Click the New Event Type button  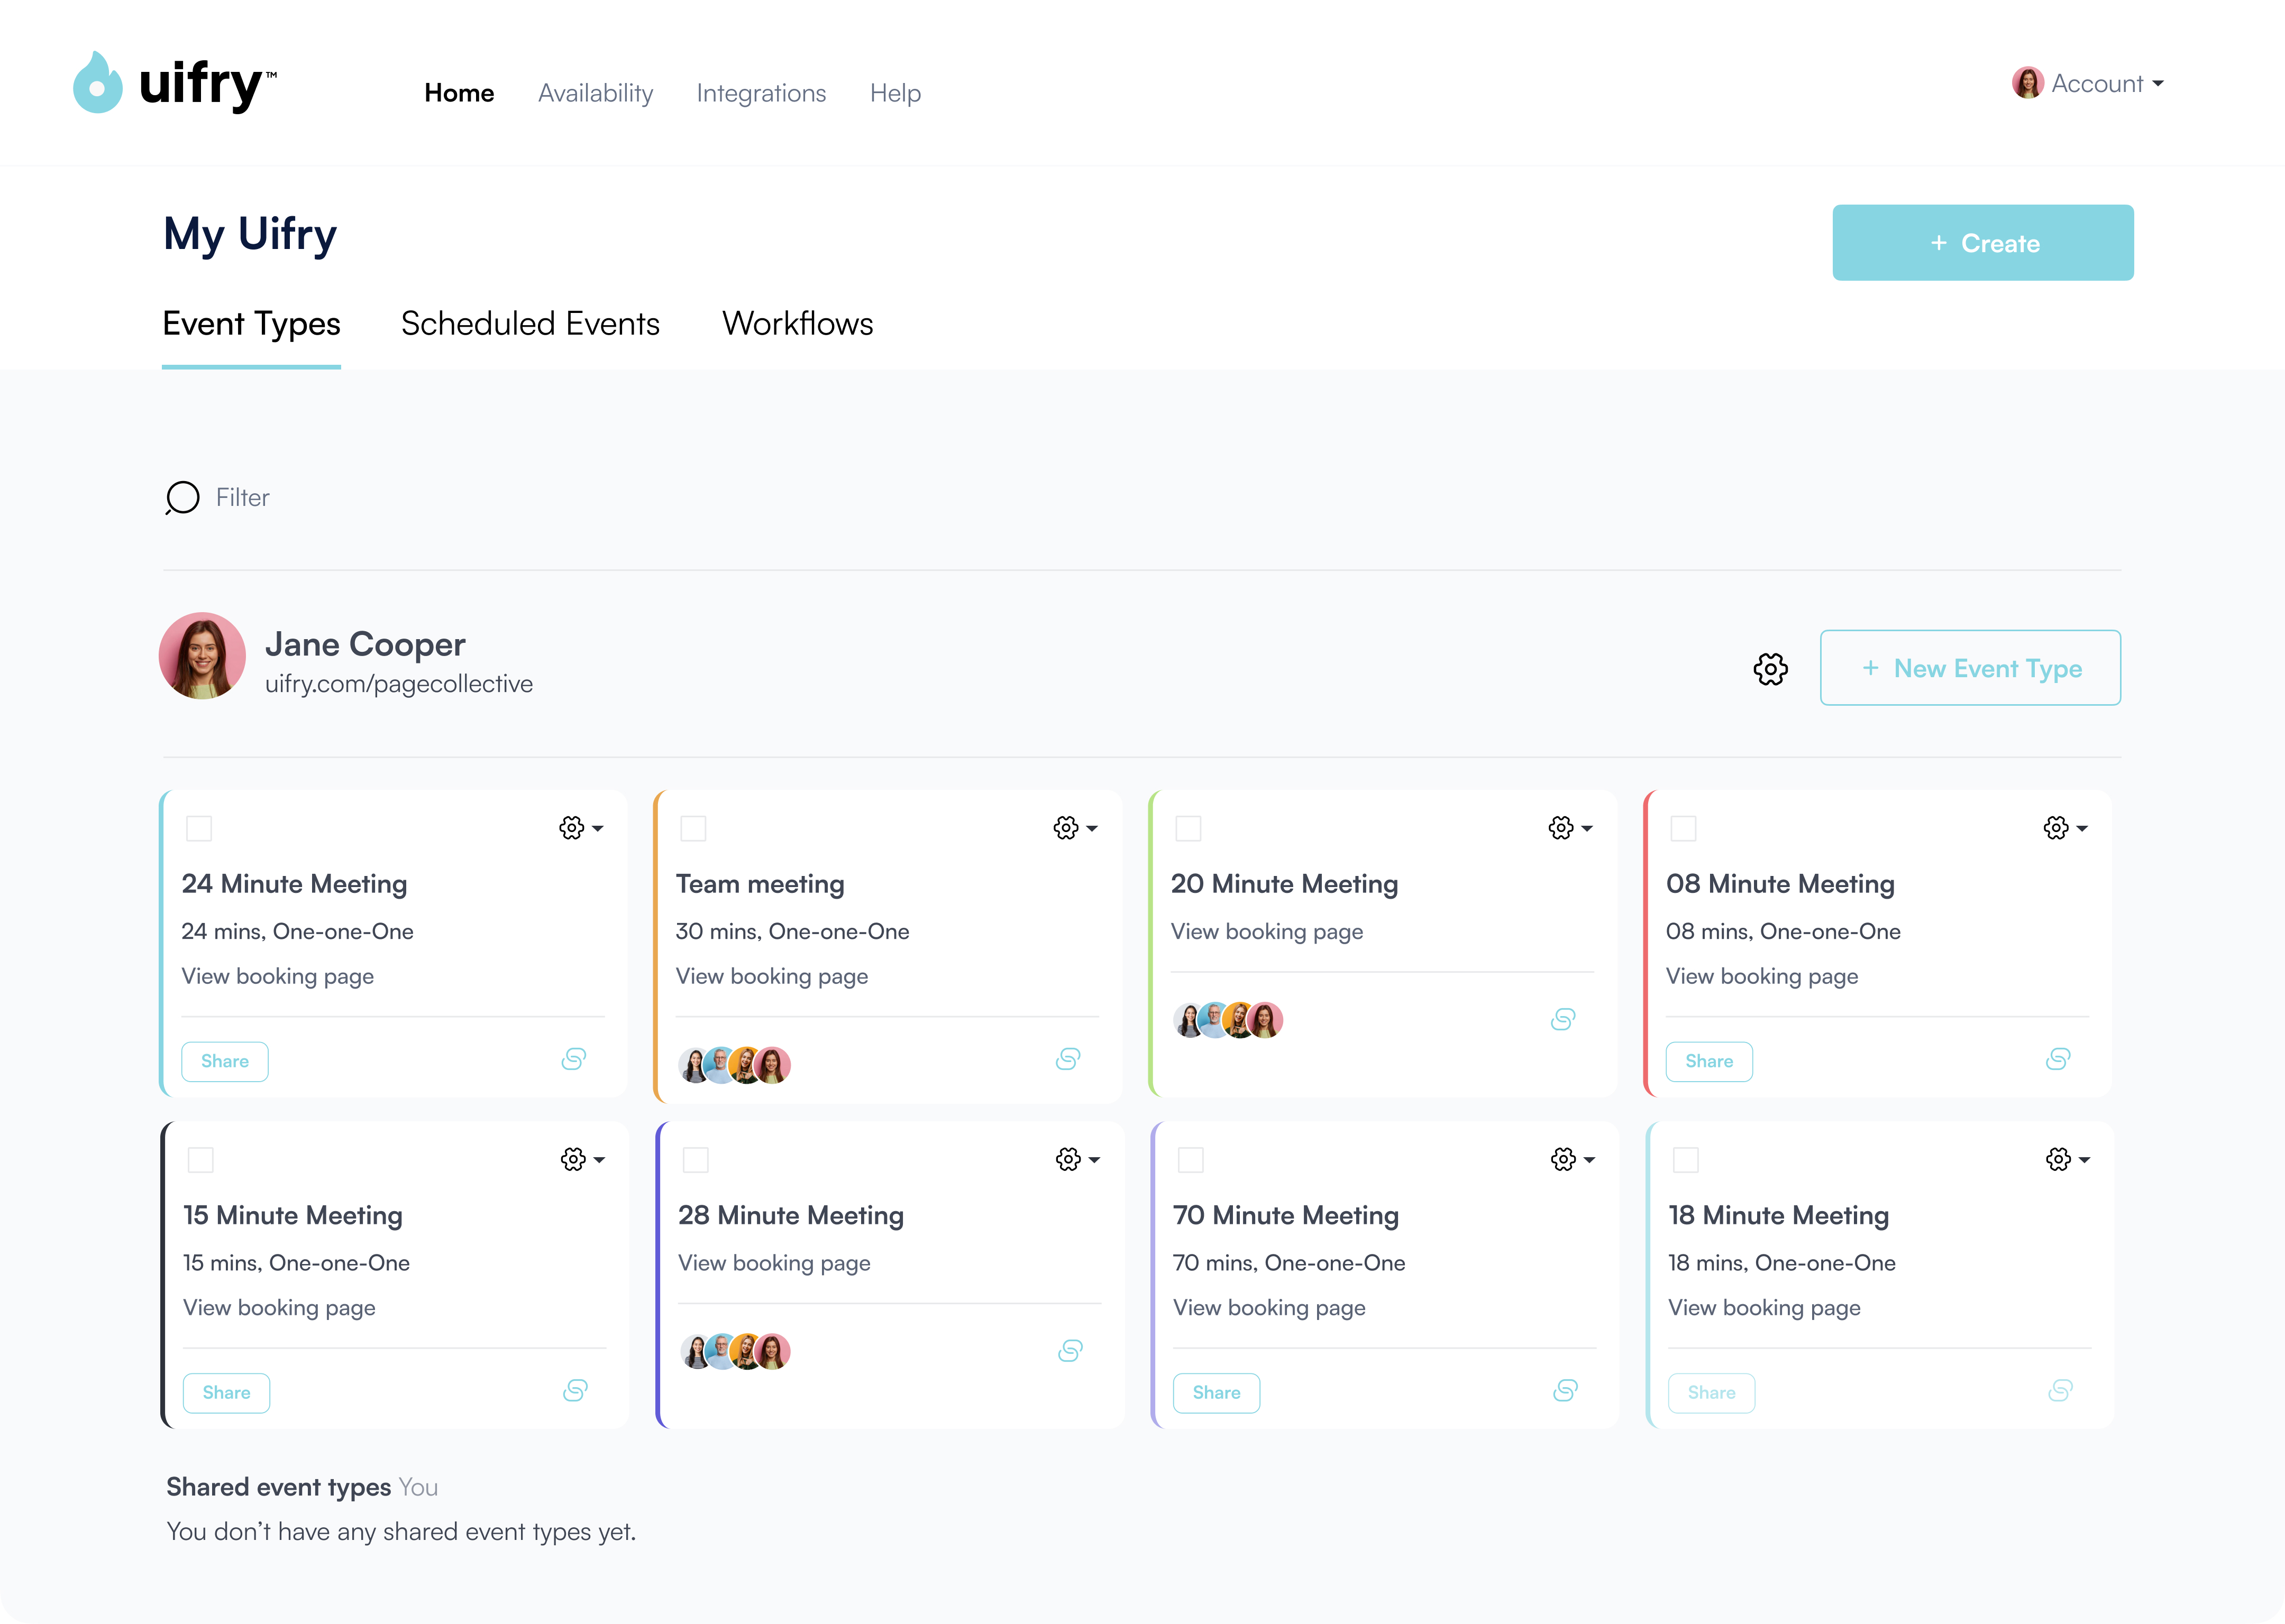pyautogui.click(x=1970, y=668)
